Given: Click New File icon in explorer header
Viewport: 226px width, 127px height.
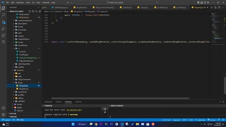Looking at the screenshot, I should coord(30,11).
